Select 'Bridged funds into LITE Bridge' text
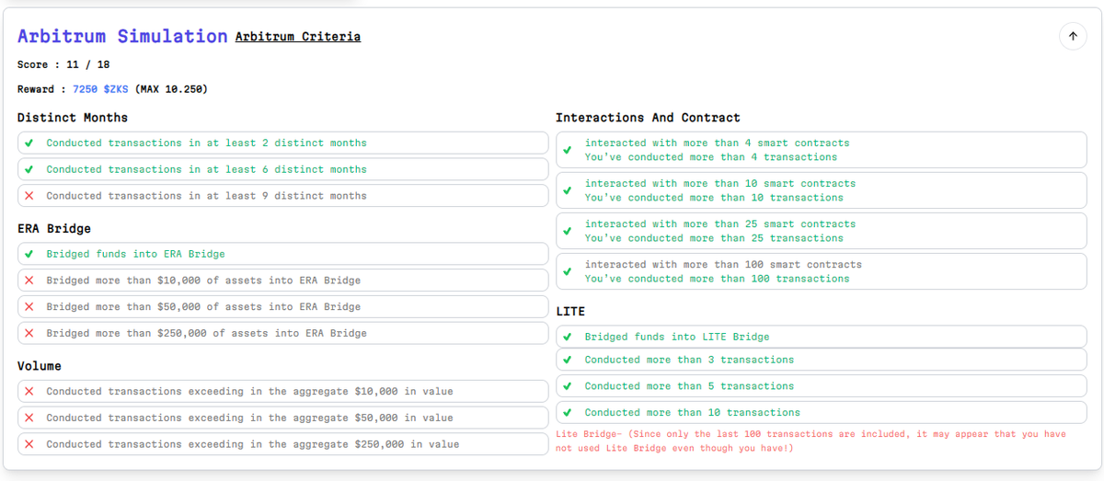The width and height of the screenshot is (1104, 481). tap(677, 337)
